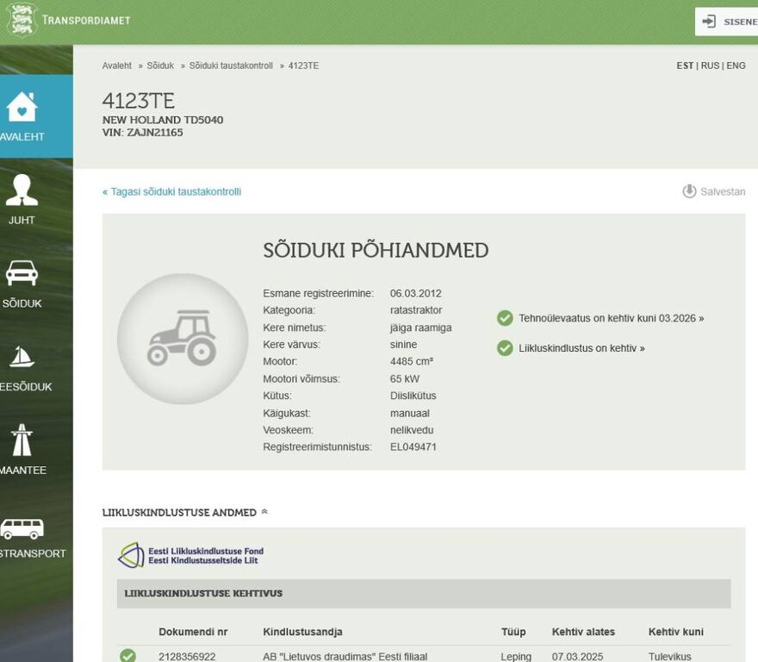Collapse the Liikluskindlustuse andmed section
Image resolution: width=758 pixels, height=662 pixels.
[264, 511]
